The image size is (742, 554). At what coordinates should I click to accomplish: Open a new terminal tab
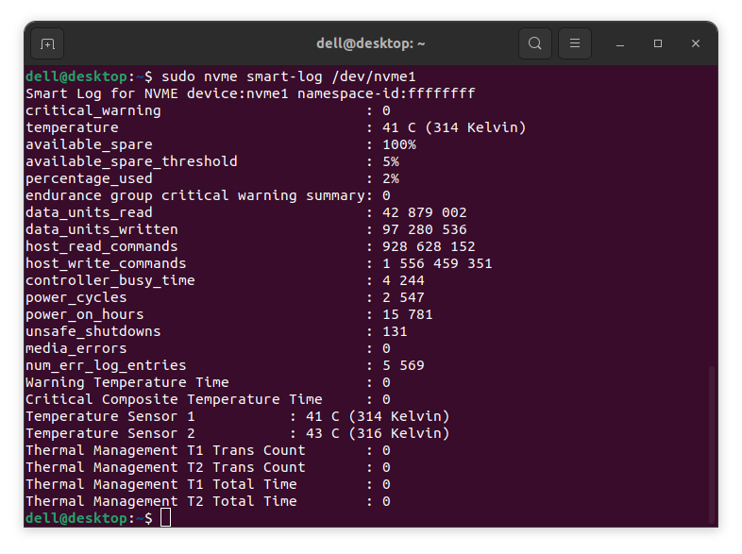[47, 43]
